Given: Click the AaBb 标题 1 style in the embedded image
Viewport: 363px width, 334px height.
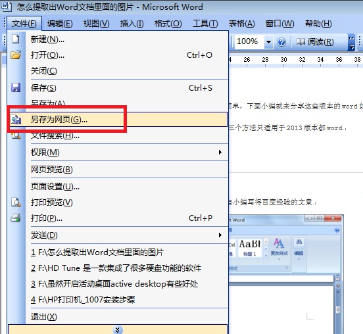Looking at the screenshot, I should [x=250, y=247].
